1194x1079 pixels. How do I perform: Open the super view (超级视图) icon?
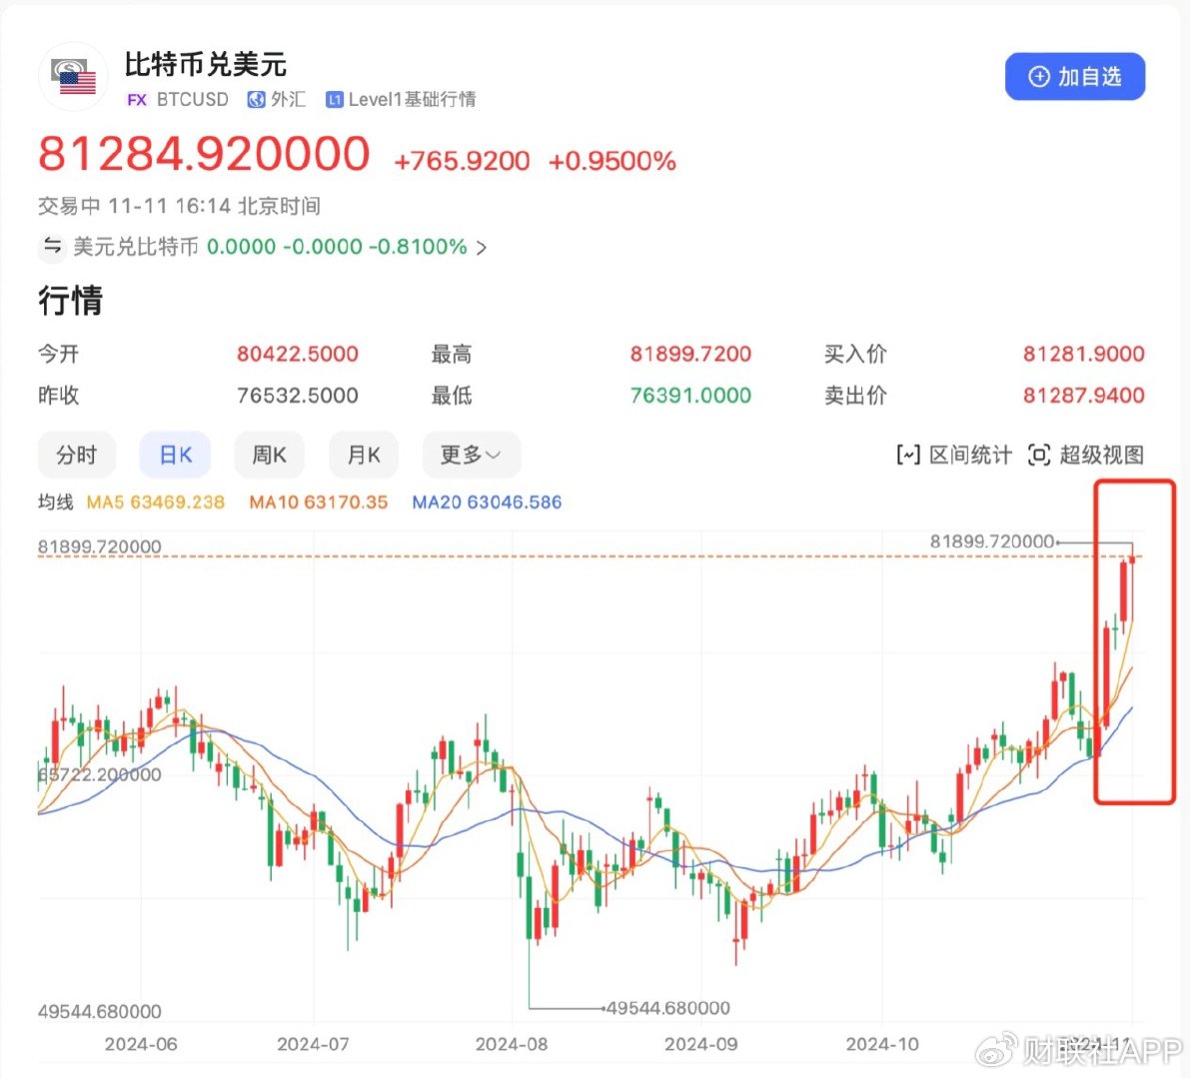click(1039, 455)
